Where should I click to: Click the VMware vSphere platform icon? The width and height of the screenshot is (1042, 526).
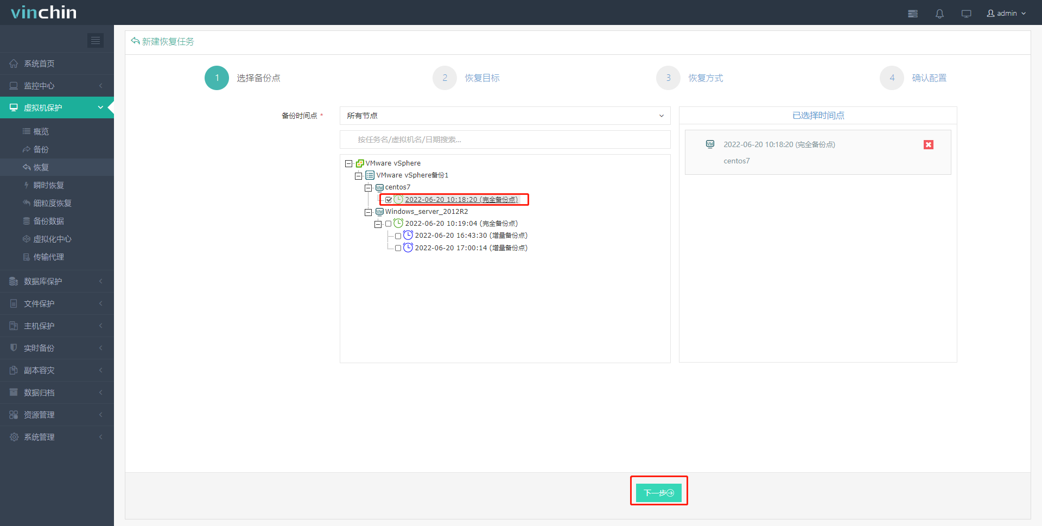[x=360, y=163]
